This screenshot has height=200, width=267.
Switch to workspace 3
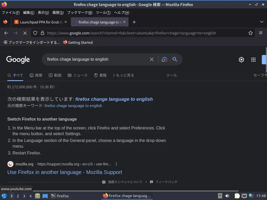[x=24, y=196]
